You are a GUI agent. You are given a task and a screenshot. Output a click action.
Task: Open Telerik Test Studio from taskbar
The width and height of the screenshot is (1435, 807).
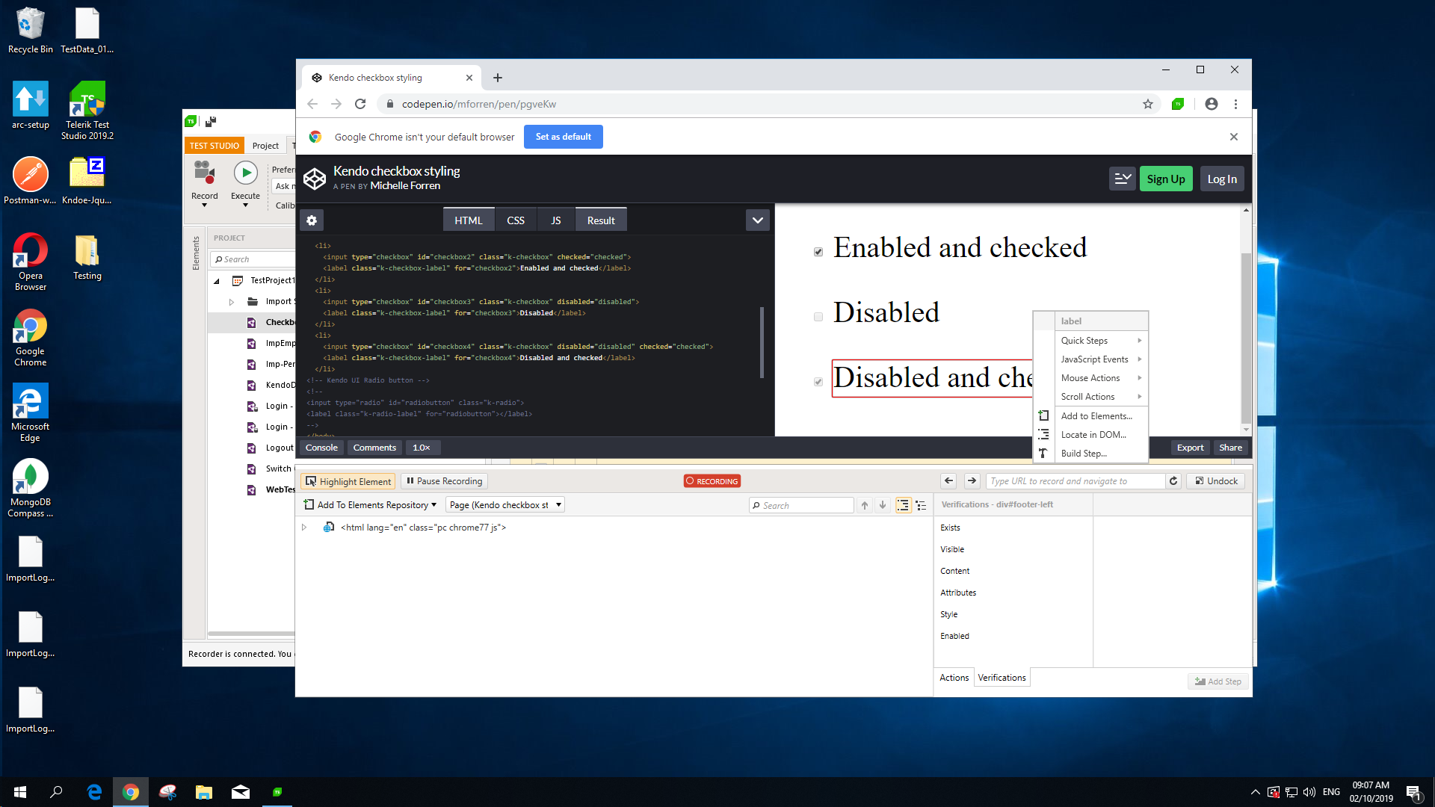coord(277,792)
